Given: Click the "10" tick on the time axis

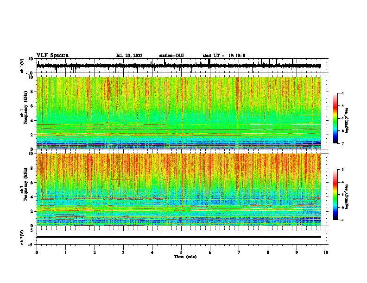Looking at the screenshot, I should pos(326,252).
